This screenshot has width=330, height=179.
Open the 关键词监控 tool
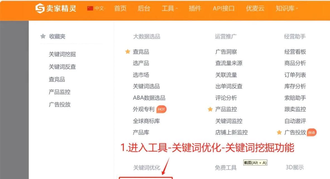click(229, 121)
